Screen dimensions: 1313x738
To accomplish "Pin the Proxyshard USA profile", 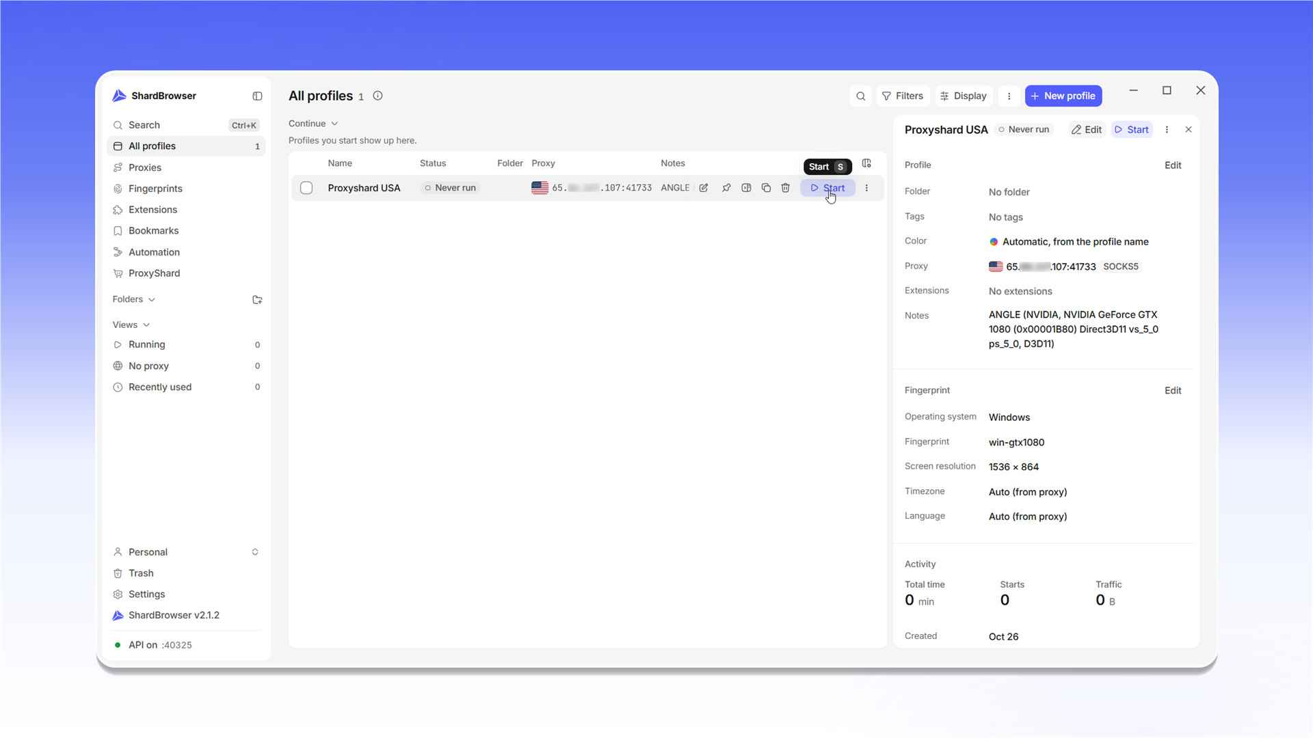I will [x=726, y=188].
